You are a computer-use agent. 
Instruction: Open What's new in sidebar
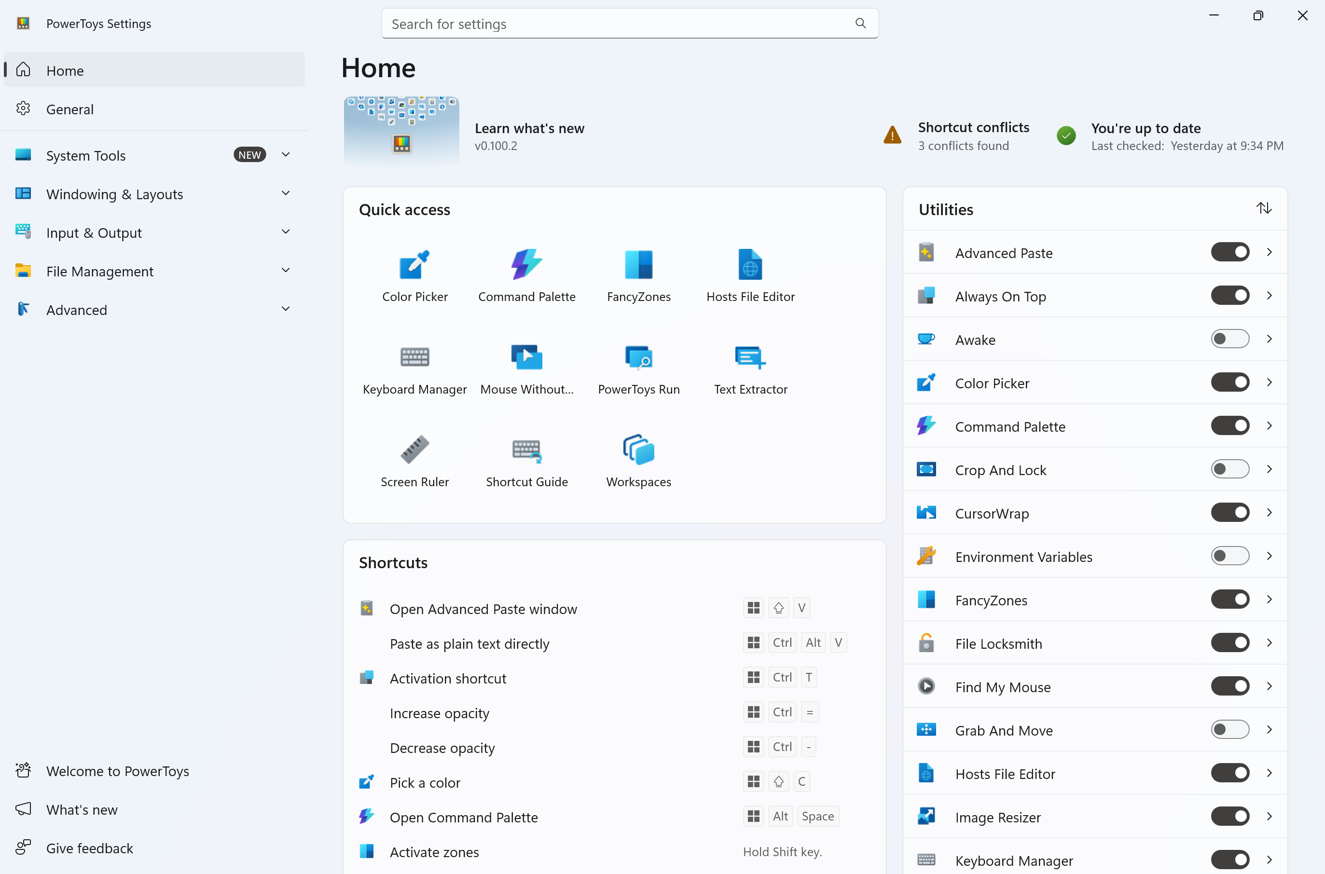coord(154,809)
